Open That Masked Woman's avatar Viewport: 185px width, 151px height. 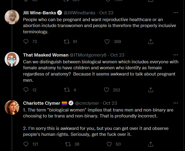pyautogui.click(x=12, y=59)
